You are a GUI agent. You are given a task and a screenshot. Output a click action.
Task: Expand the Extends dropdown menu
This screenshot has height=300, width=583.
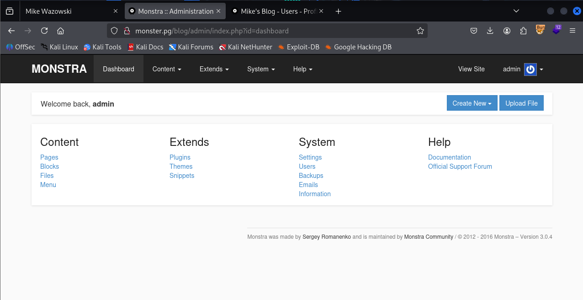tap(214, 69)
